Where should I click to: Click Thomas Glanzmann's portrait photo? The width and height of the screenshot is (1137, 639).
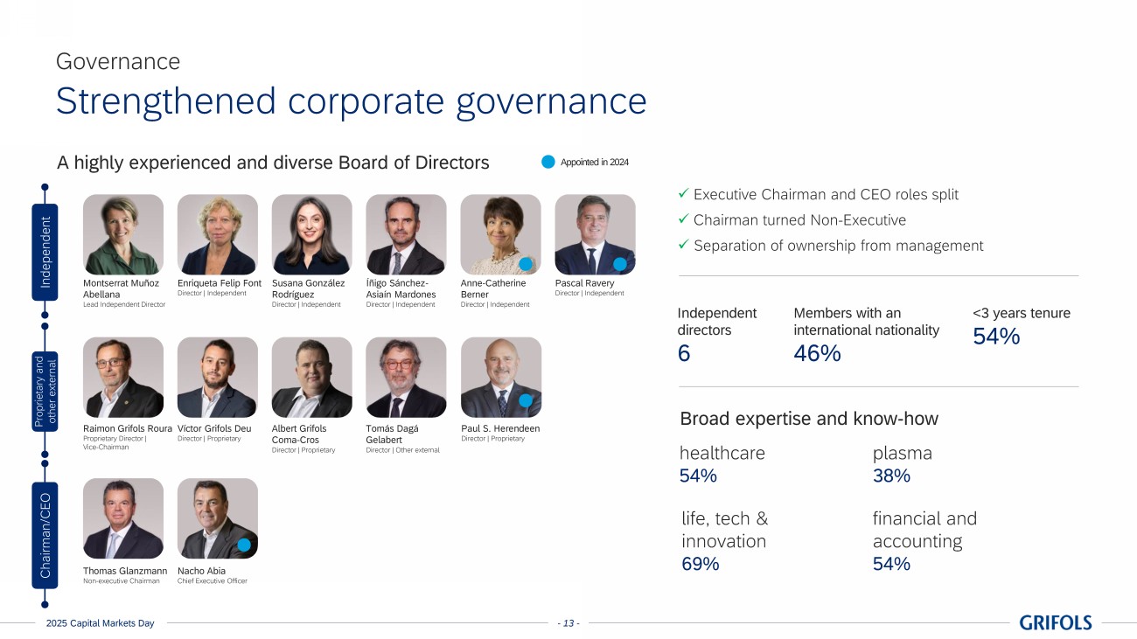click(x=123, y=518)
